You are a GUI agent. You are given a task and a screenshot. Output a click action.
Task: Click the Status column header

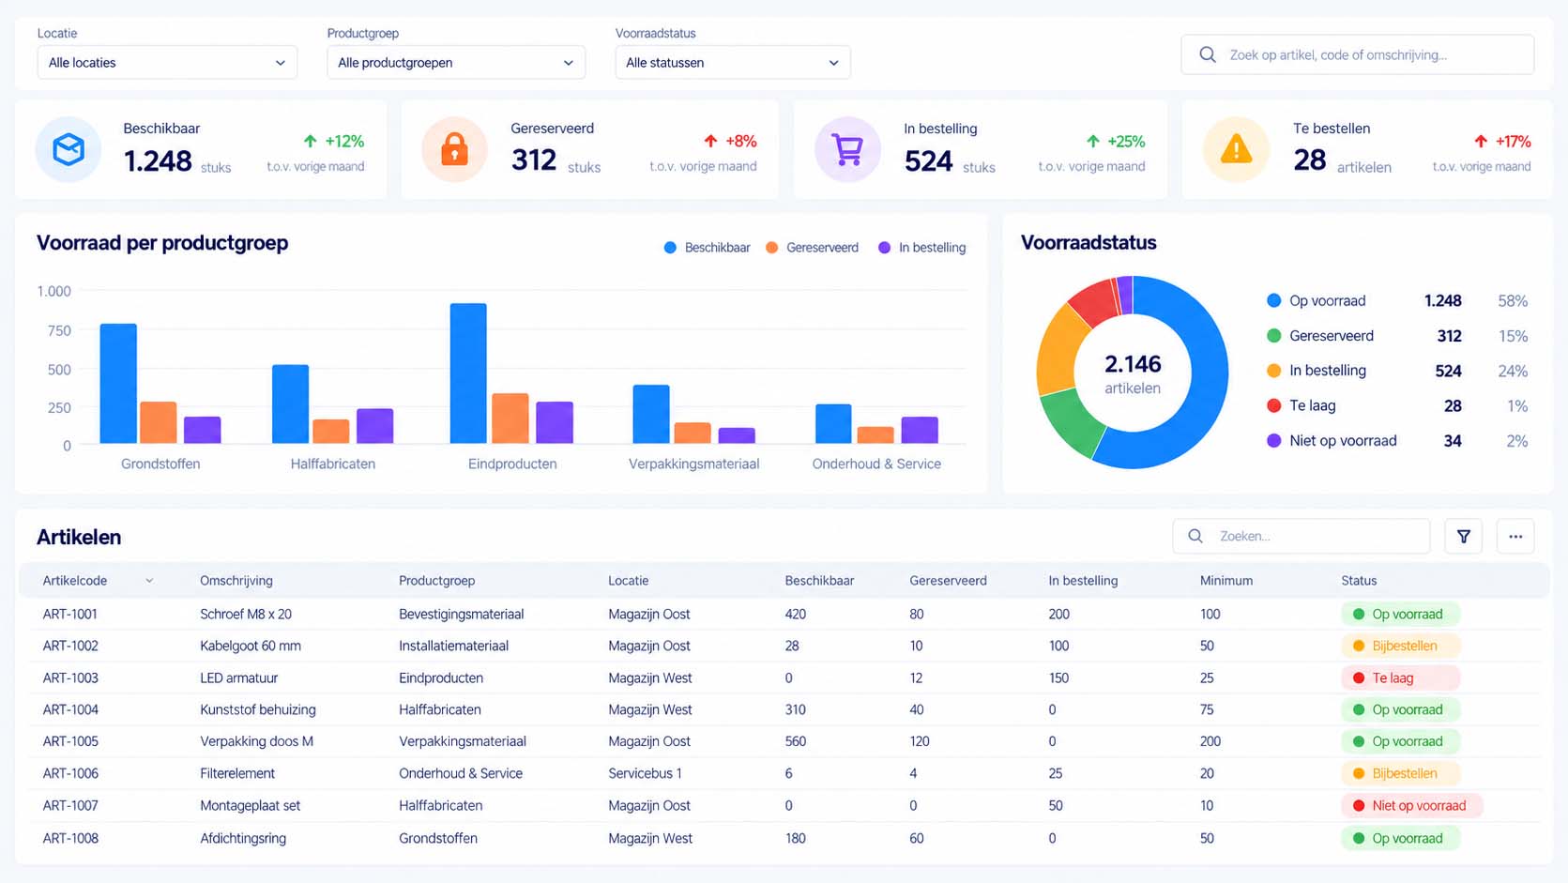pos(1359,581)
